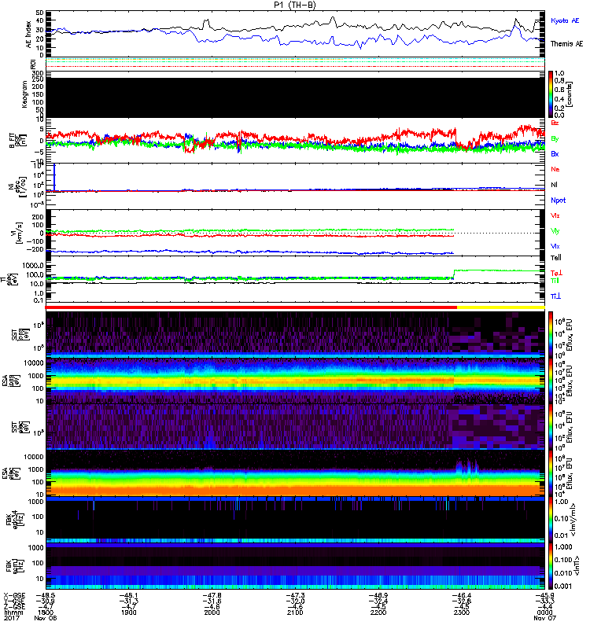590x629 pixels.
Task: Select the Themis AE legend label
Action: pyautogui.click(x=566, y=44)
